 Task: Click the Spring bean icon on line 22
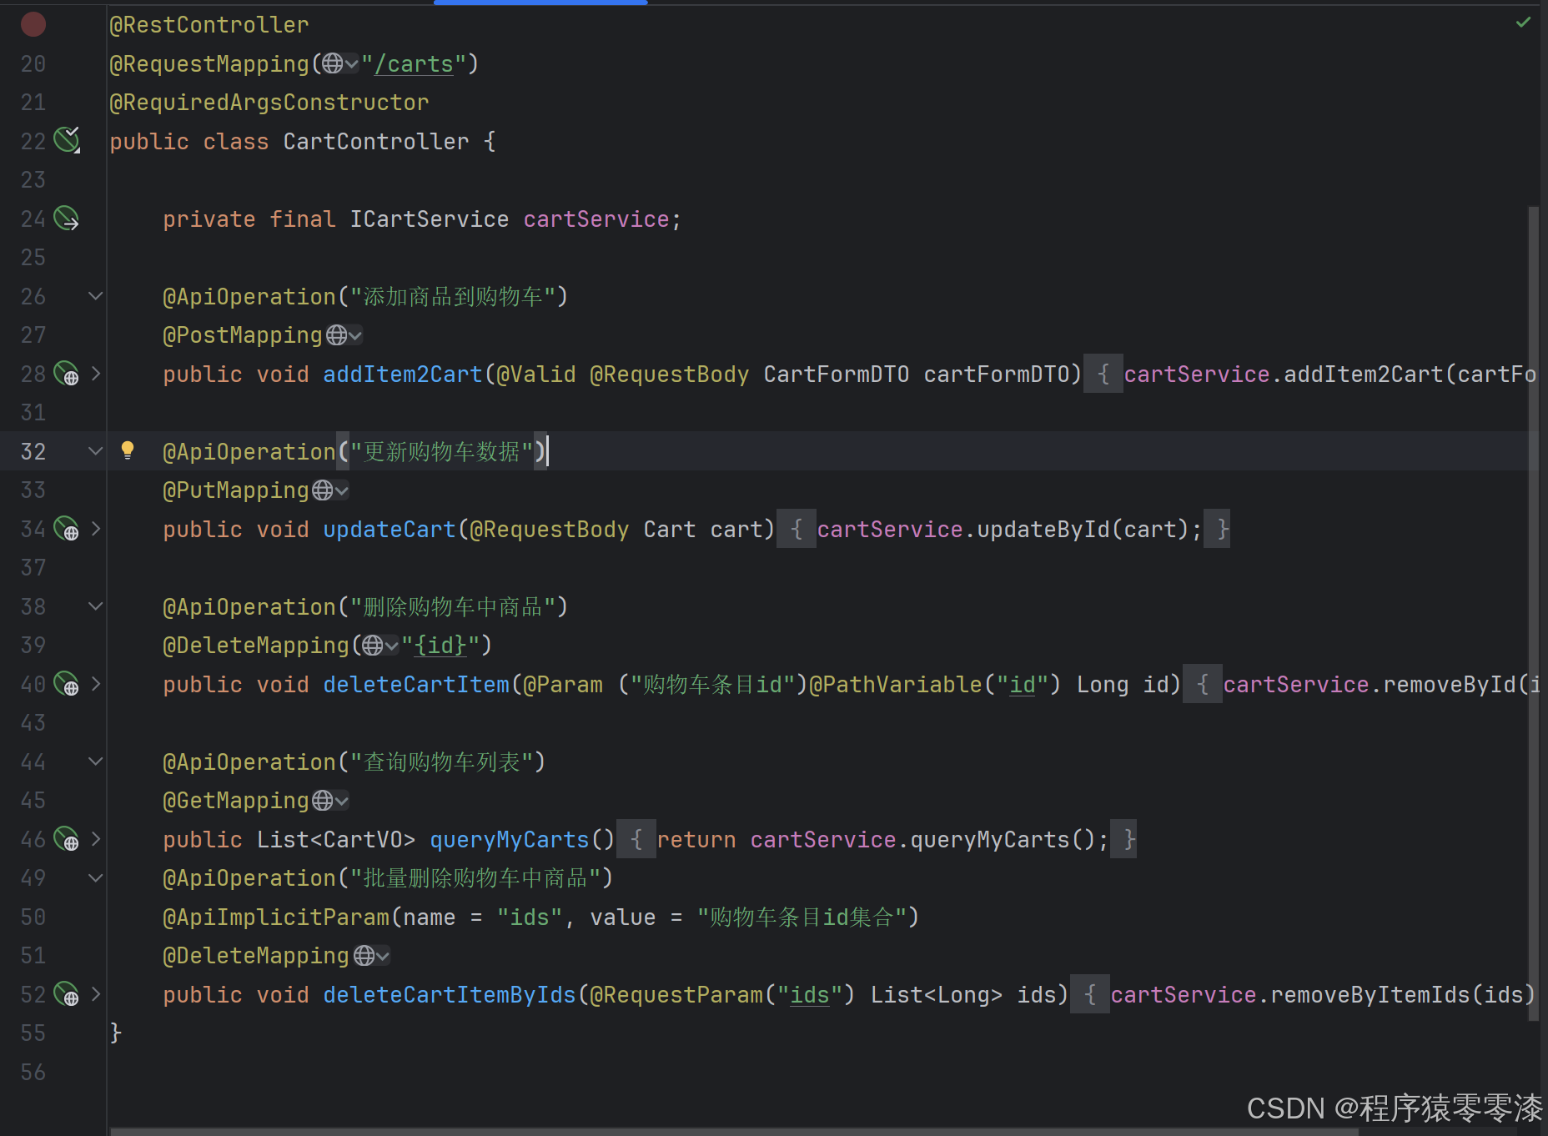click(x=67, y=140)
